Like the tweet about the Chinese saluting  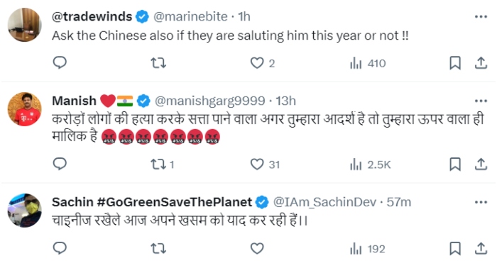[x=263, y=63]
